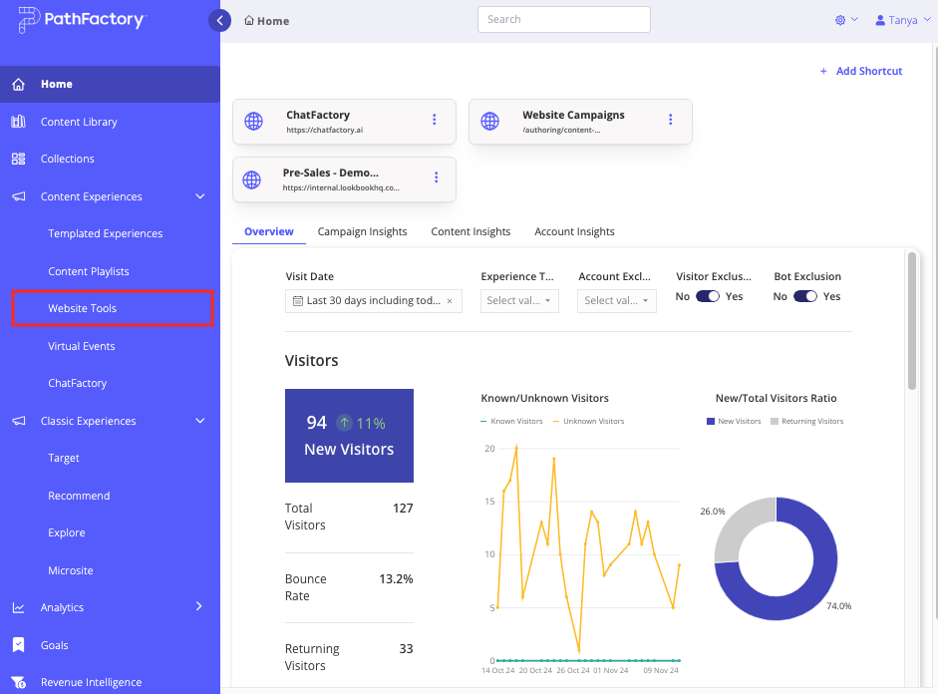Open Pre-Sales Demo shortcut options menu

tap(436, 177)
